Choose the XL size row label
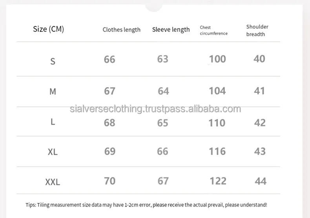310x218 pixels. click(x=53, y=152)
